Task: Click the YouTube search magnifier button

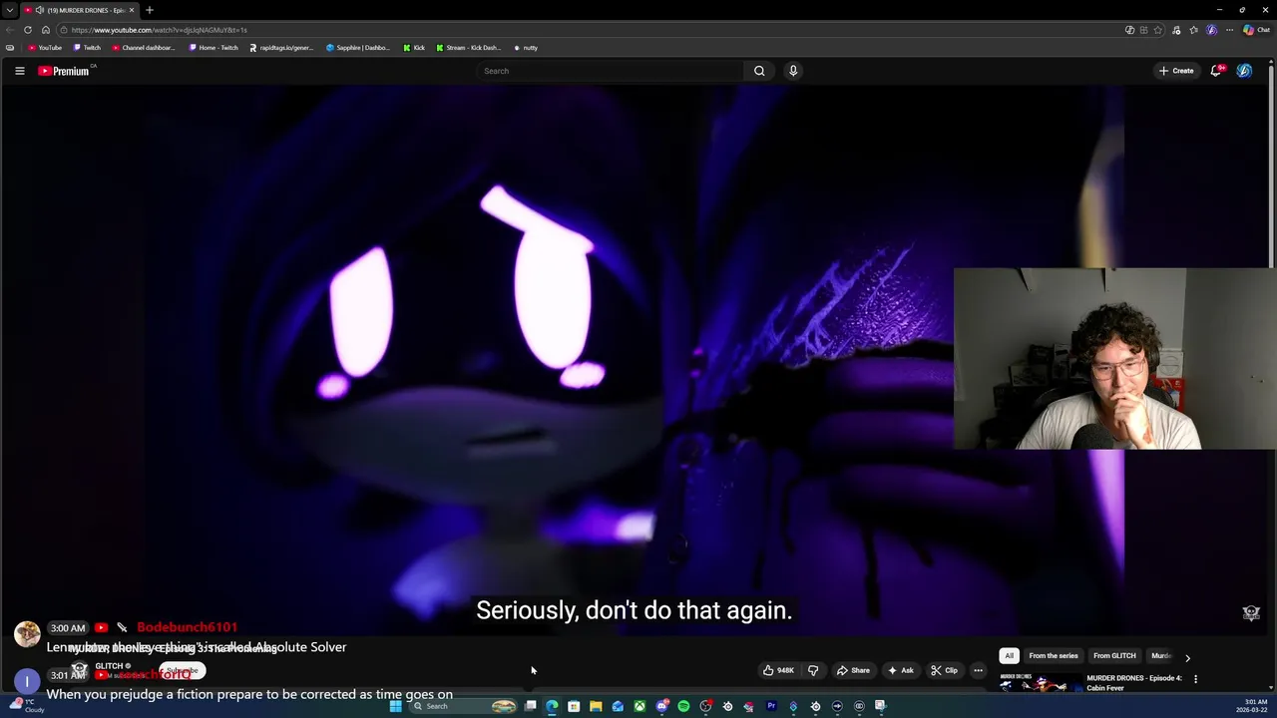Action: click(759, 71)
